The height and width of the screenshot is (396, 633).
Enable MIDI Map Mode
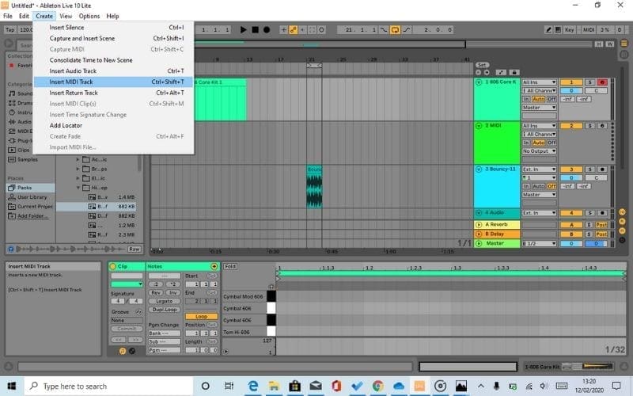click(x=589, y=29)
